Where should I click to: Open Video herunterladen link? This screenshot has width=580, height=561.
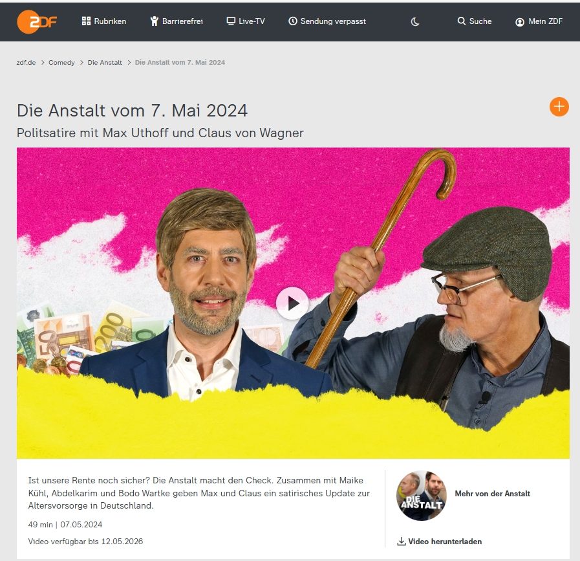click(445, 542)
